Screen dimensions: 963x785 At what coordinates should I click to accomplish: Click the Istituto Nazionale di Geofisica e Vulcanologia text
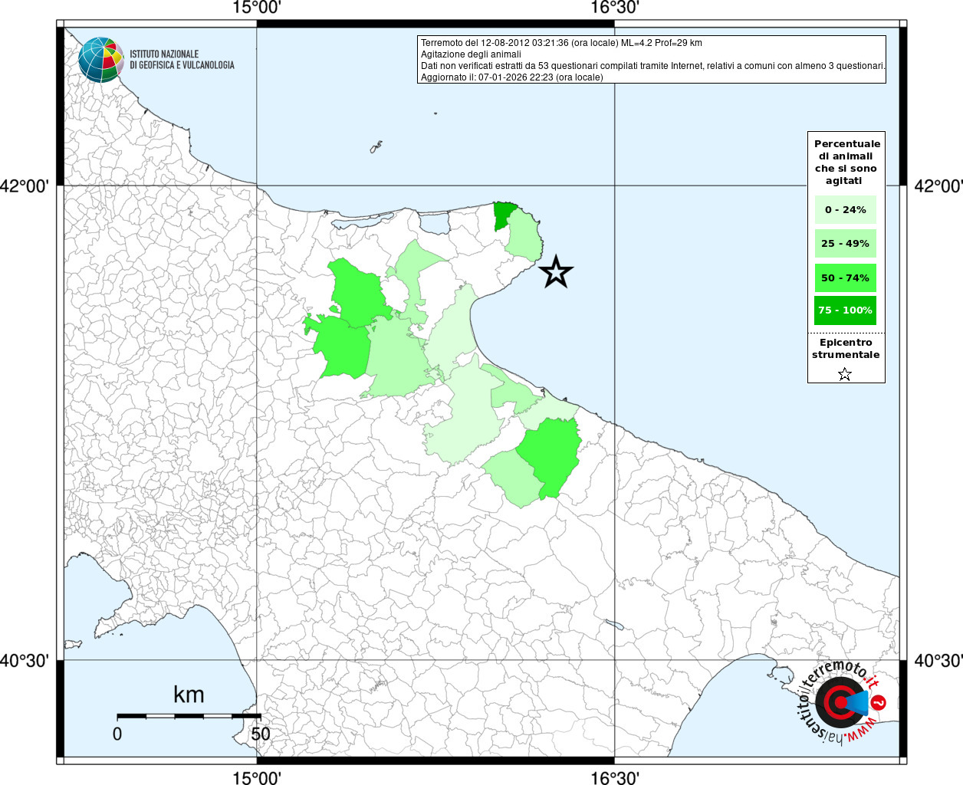coord(182,60)
